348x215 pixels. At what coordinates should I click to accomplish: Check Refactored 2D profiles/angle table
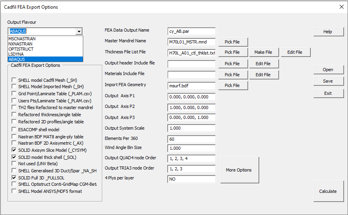pos(14,121)
